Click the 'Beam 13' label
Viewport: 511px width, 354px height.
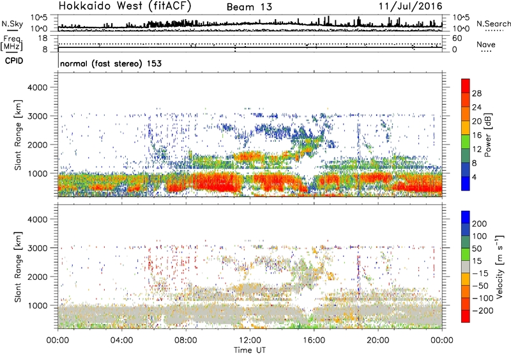click(249, 7)
